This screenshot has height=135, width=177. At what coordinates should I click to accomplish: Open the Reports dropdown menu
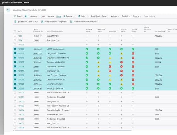point(137,16)
